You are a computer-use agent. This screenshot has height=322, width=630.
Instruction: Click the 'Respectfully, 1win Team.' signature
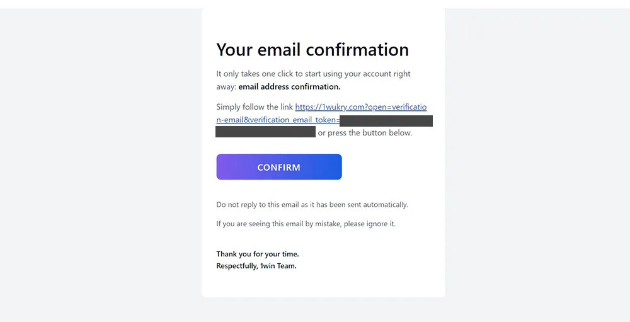(x=256, y=266)
